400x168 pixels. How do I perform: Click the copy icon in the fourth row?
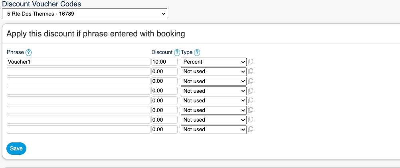coord(251,91)
